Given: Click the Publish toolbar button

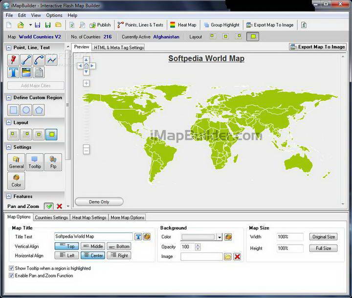Looking at the screenshot, I should point(100,25).
